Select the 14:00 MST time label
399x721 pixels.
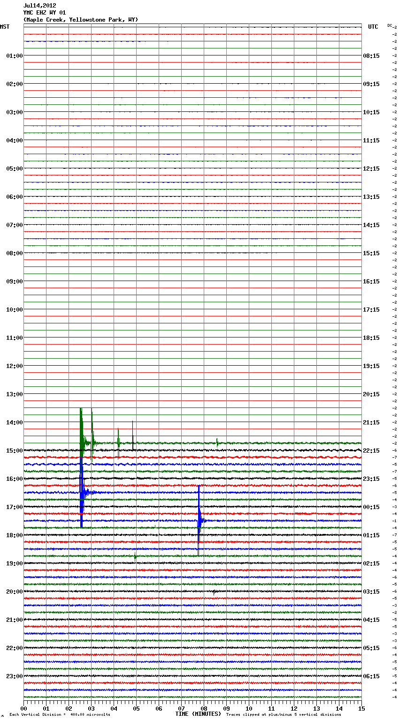[x=15, y=423]
